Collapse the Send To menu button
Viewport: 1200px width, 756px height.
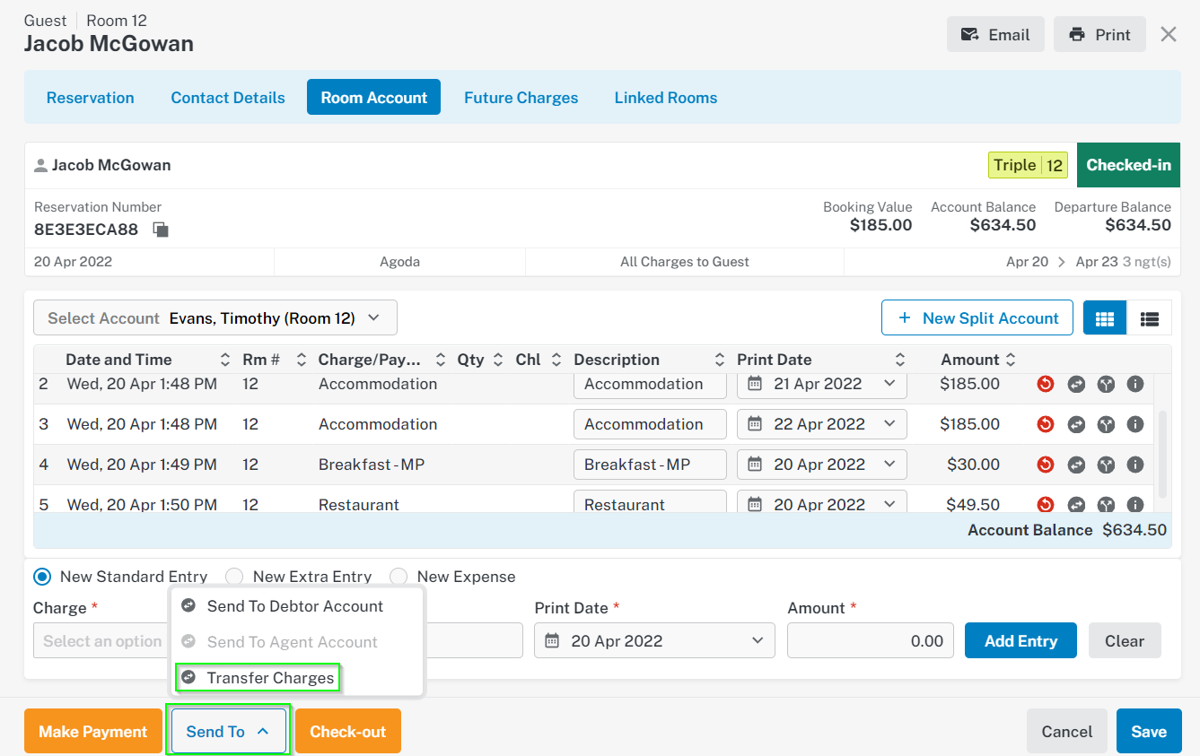click(229, 732)
